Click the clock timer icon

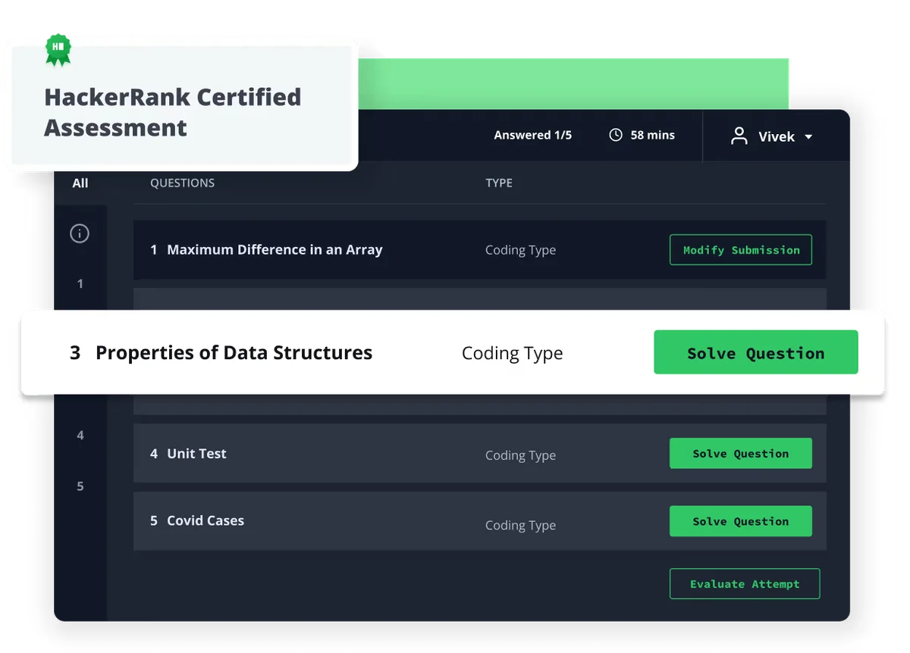point(615,135)
